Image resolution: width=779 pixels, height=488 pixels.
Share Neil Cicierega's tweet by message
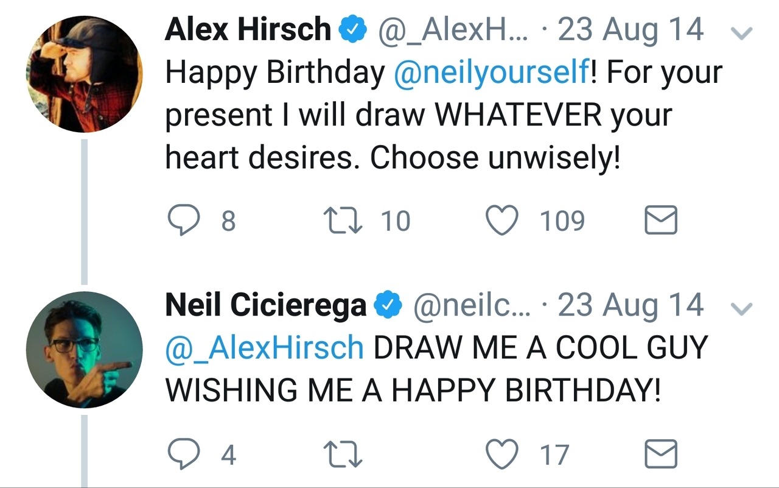tap(660, 454)
